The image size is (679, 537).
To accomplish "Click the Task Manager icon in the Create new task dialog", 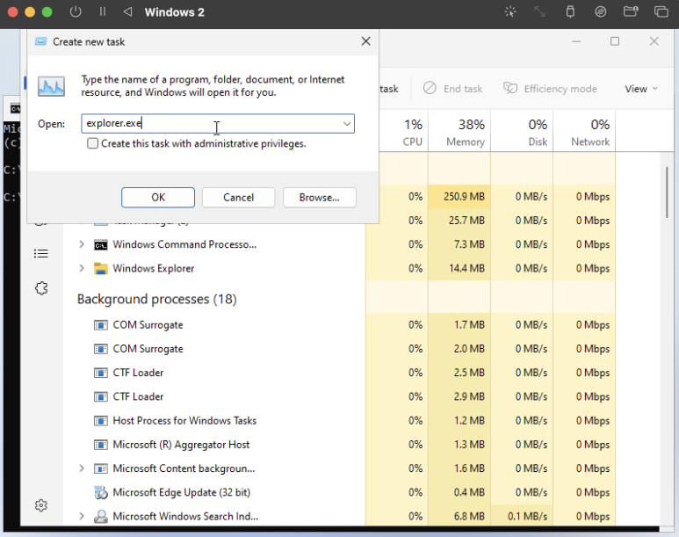I will [51, 86].
